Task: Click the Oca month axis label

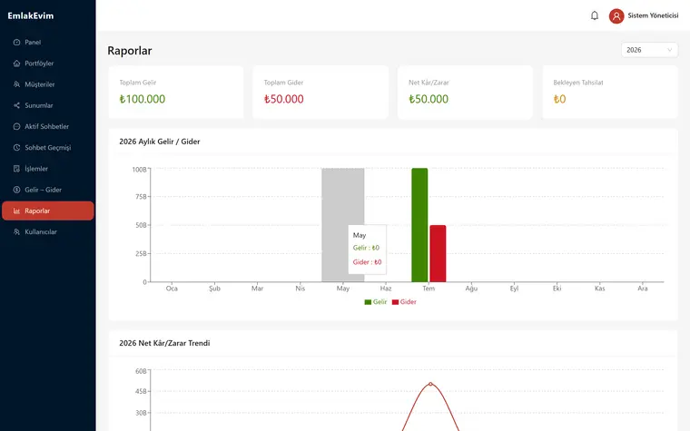Action: 172,289
